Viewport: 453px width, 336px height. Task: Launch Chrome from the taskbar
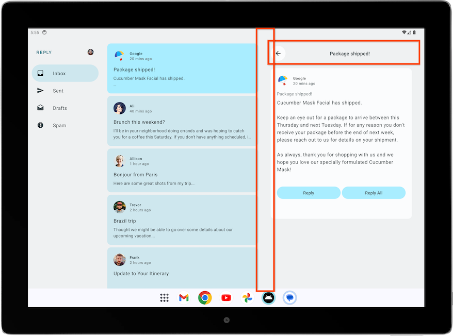(205, 297)
